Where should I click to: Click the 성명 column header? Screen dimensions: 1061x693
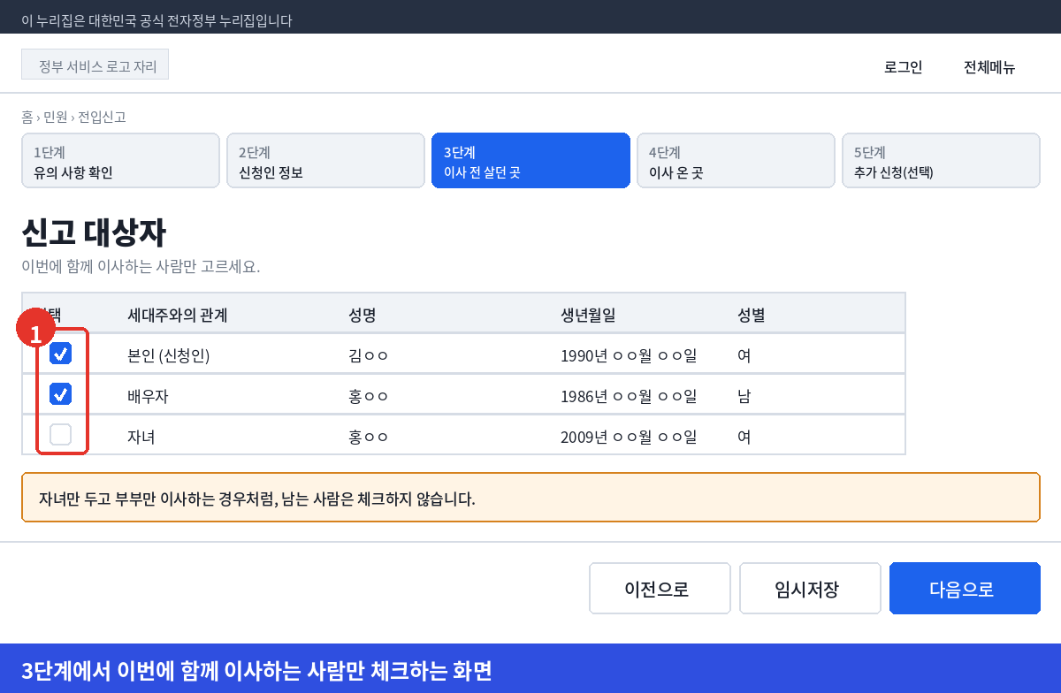[x=363, y=315]
